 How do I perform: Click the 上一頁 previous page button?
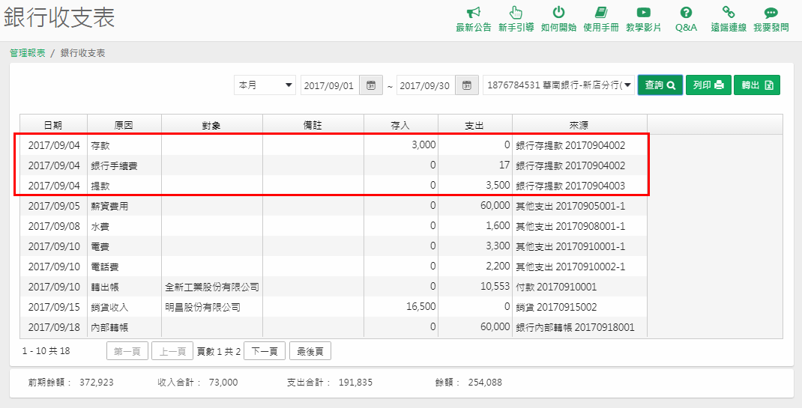tap(172, 351)
